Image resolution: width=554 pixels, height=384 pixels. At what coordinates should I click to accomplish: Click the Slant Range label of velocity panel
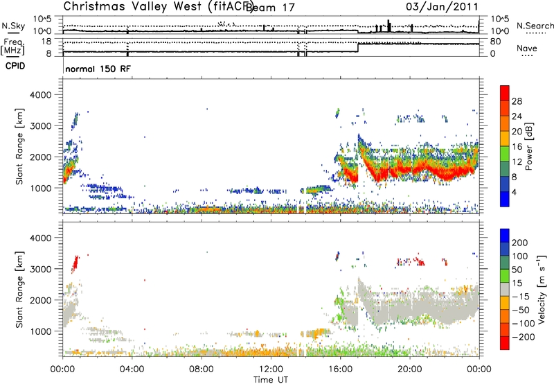click(x=19, y=290)
